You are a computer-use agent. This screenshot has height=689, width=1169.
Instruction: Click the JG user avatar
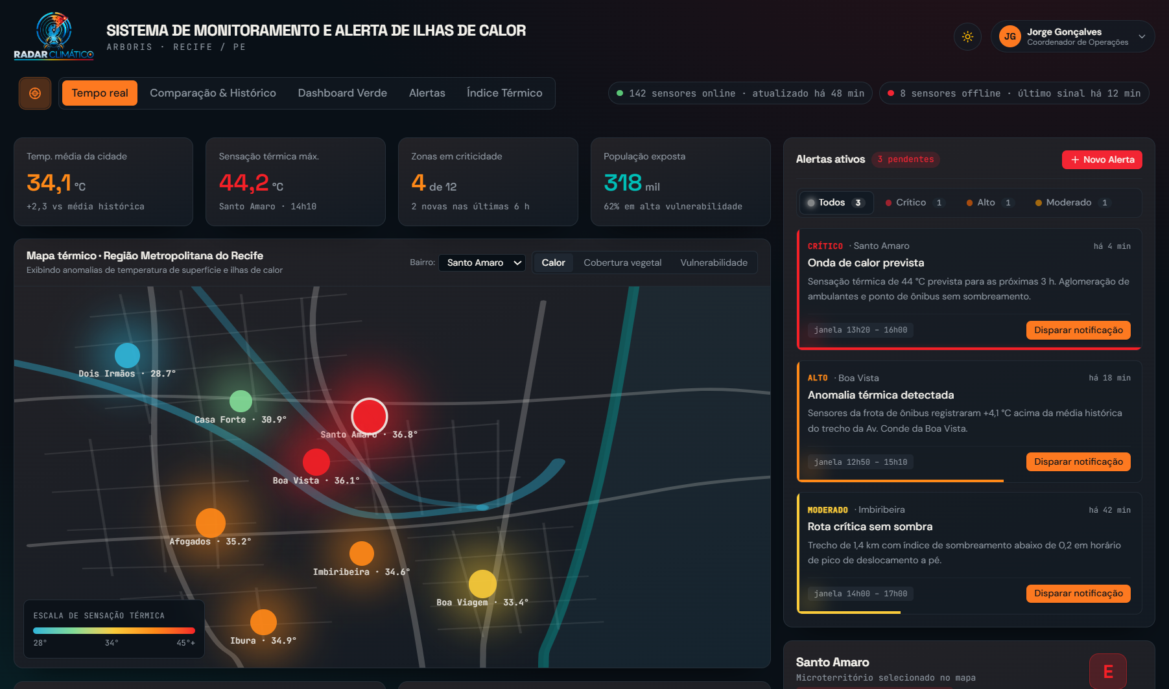click(x=1010, y=37)
